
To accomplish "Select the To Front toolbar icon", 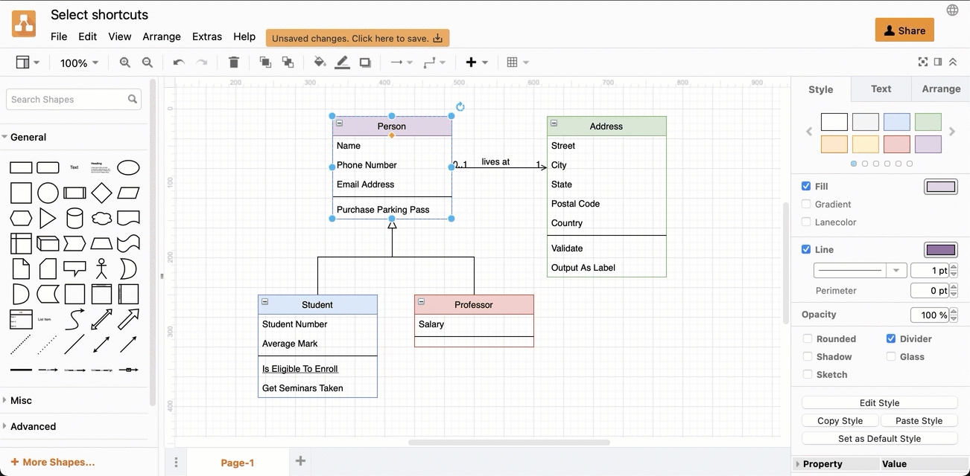I will tap(265, 62).
